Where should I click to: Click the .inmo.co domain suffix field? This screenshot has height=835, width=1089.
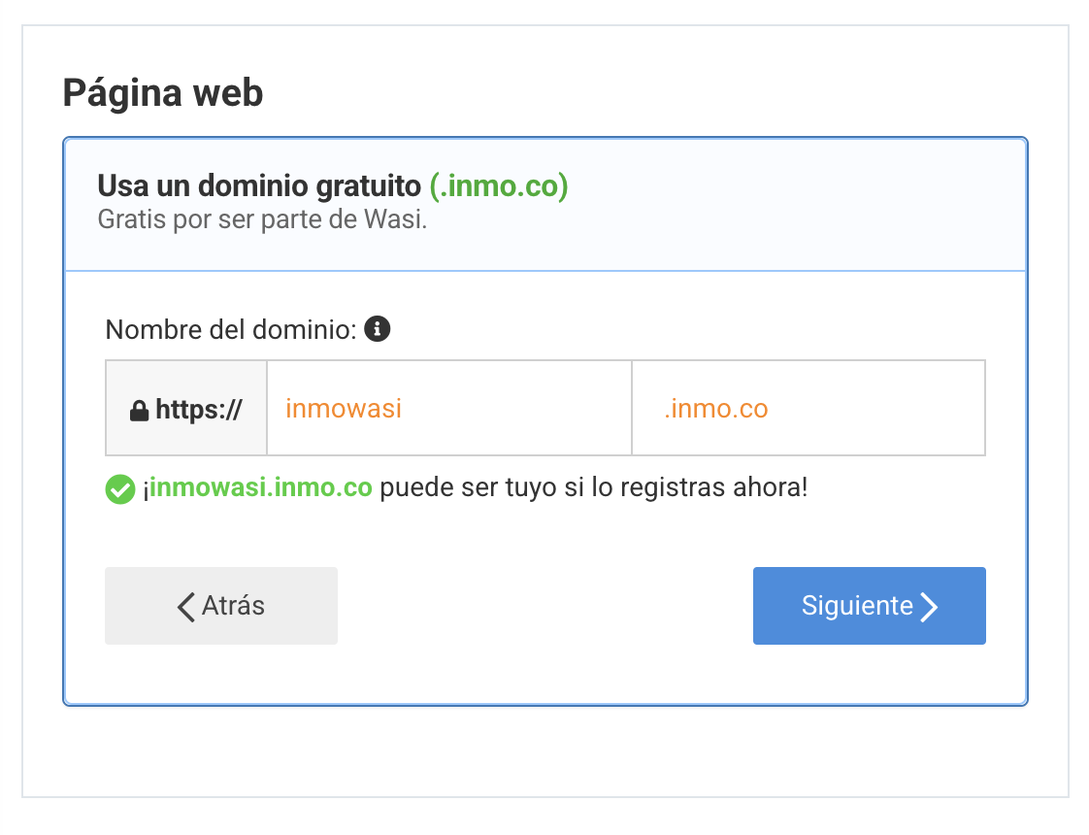808,409
